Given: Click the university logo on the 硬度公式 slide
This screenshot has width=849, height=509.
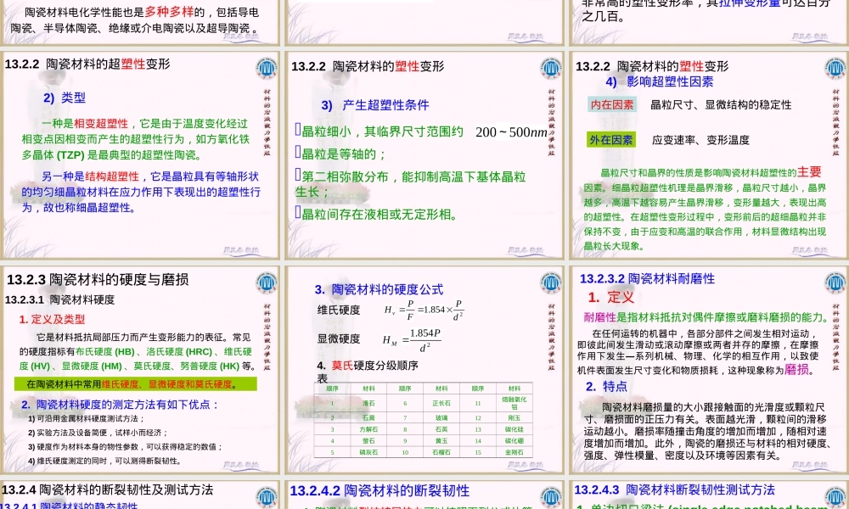Looking at the screenshot, I should tap(551, 282).
